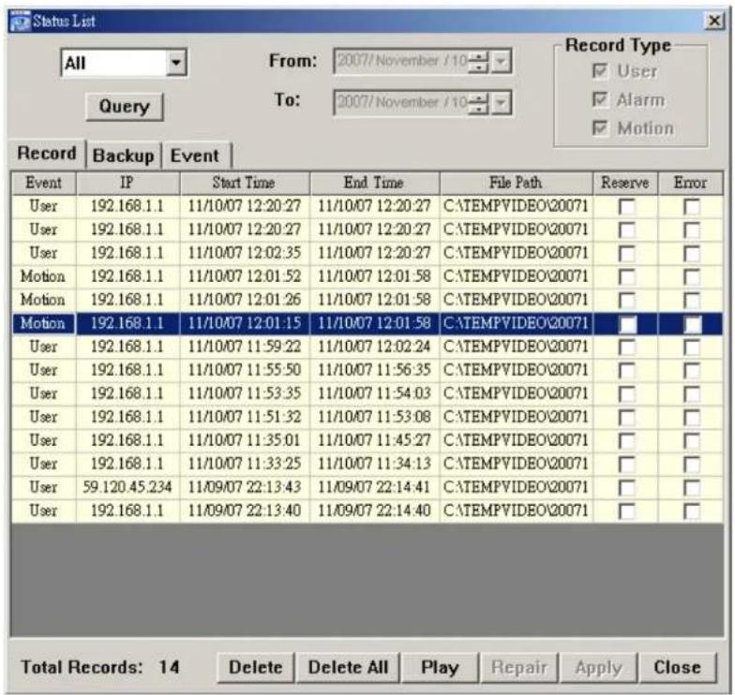The height and width of the screenshot is (695, 735).
Task: Click the From date spinner arrows
Action: point(478,61)
